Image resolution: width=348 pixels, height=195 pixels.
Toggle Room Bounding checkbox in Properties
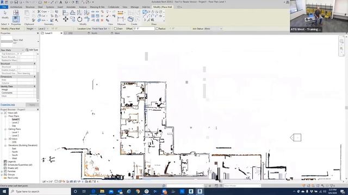click(19, 57)
